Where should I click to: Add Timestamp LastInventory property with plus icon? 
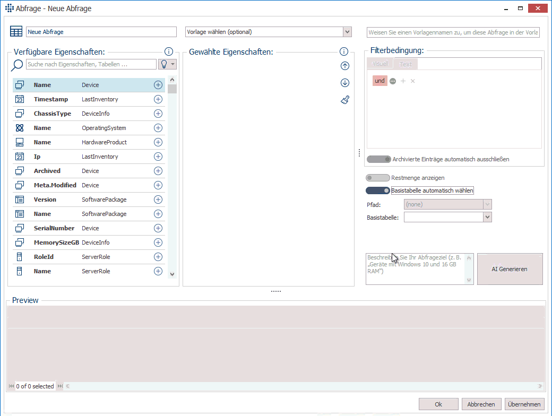(158, 99)
